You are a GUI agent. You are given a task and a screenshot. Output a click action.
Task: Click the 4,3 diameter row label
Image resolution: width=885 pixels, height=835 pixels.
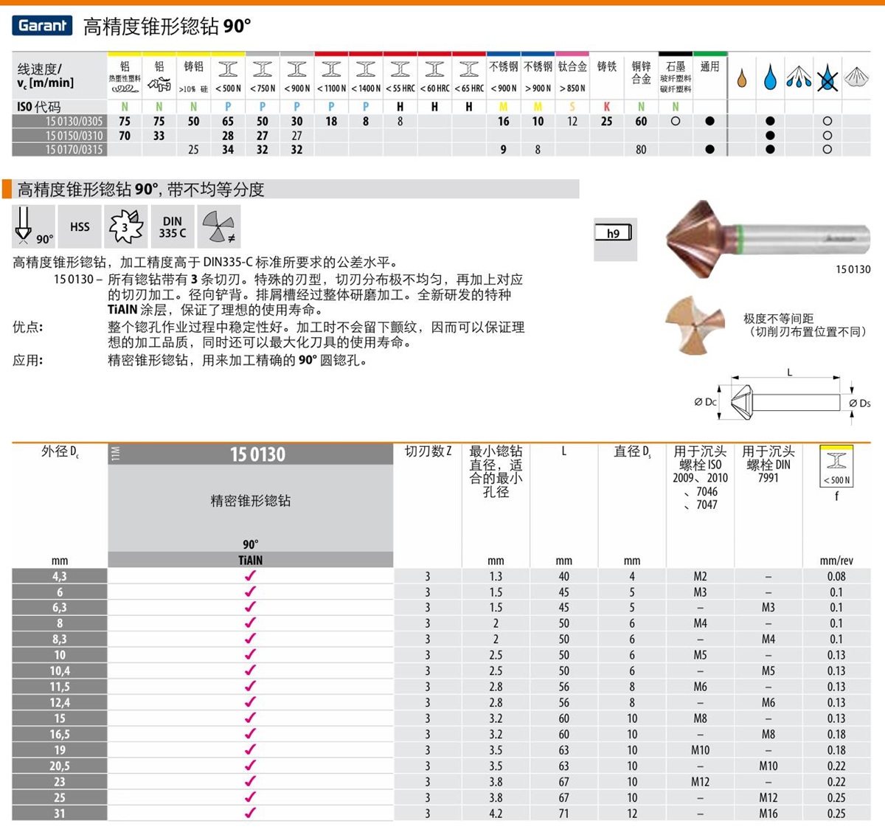coord(60,576)
